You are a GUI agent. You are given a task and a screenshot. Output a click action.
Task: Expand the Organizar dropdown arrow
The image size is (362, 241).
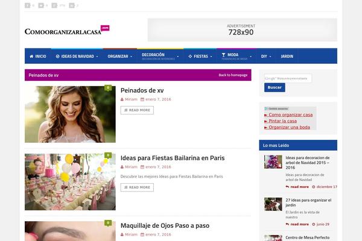pyautogui.click(x=132, y=57)
